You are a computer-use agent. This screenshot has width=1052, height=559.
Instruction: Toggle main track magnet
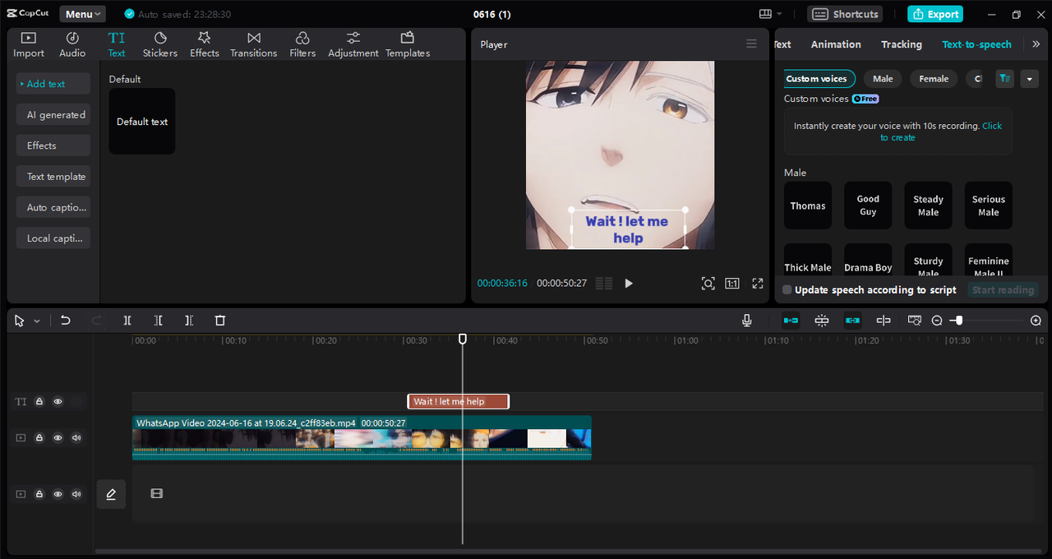(791, 321)
